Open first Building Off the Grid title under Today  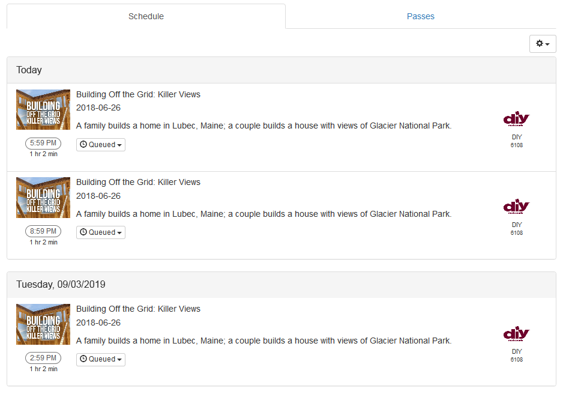tap(138, 94)
